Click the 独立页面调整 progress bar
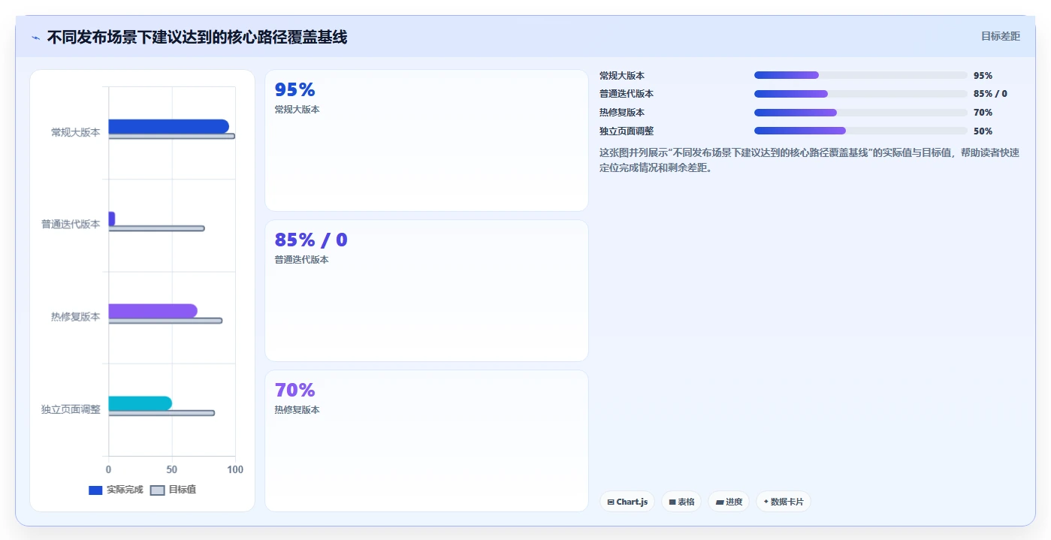The height and width of the screenshot is (540, 1051). click(x=861, y=131)
